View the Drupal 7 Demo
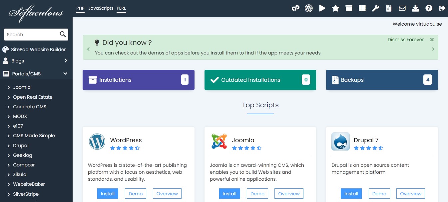 (x=379, y=194)
